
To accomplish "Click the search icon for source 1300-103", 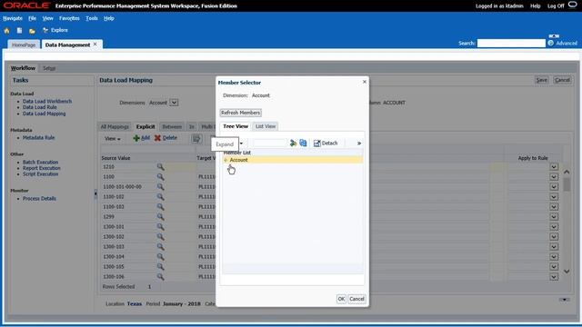I will (x=160, y=247).
